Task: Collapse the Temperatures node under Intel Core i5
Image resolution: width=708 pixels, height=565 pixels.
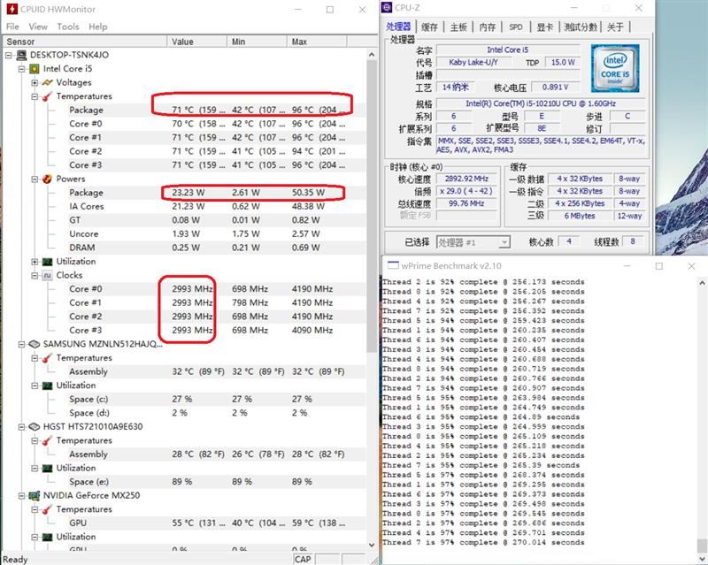Action: (35, 96)
